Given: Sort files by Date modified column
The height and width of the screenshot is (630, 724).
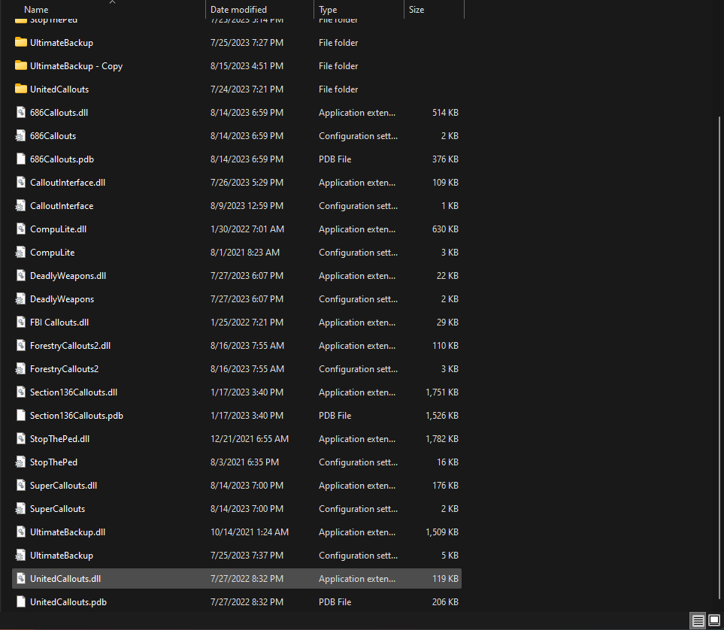Looking at the screenshot, I should 239,10.
